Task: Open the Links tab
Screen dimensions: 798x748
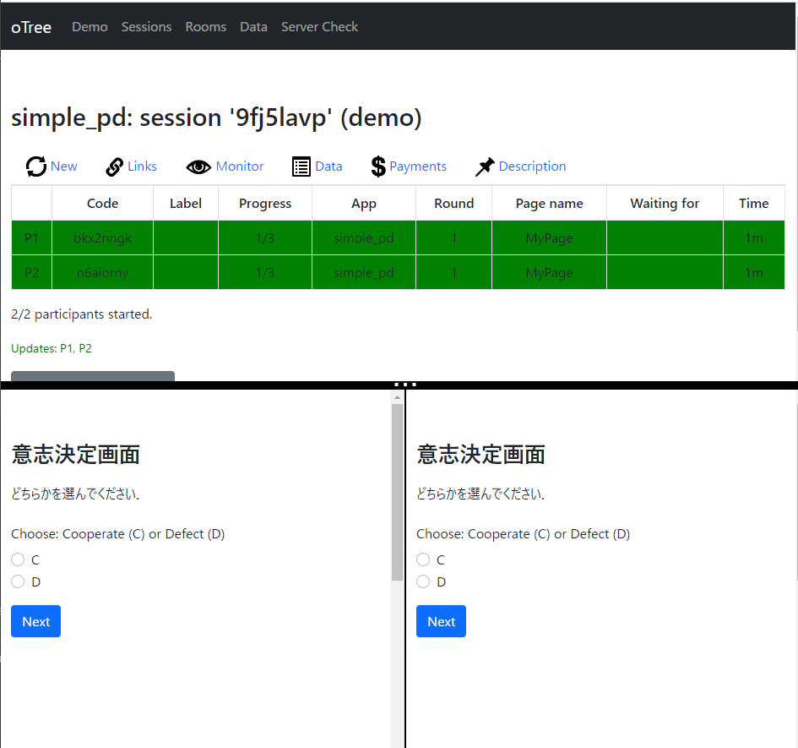Action: tap(142, 167)
